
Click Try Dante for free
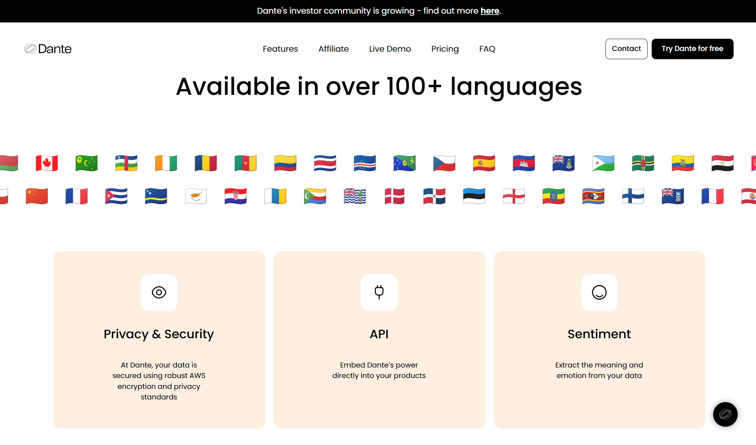692,49
